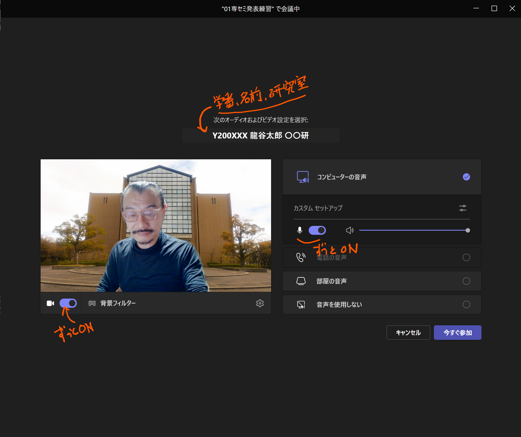This screenshot has height=437, width=521.
Task: Click the 部屋の音声 label
Action: (331, 281)
